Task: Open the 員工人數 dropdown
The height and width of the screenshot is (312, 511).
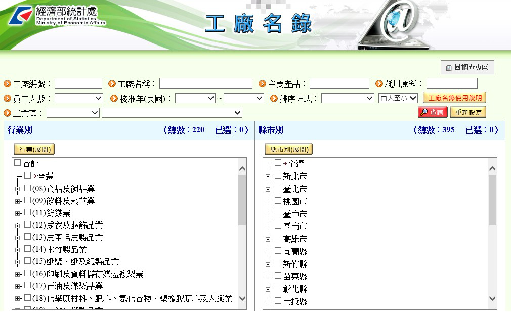Action: [x=78, y=98]
